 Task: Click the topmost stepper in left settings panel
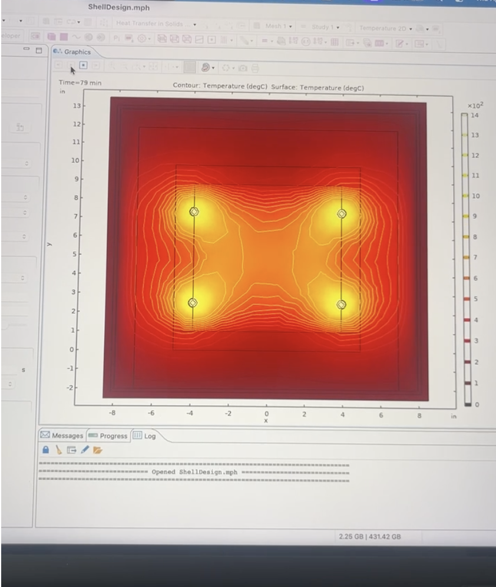point(26,163)
